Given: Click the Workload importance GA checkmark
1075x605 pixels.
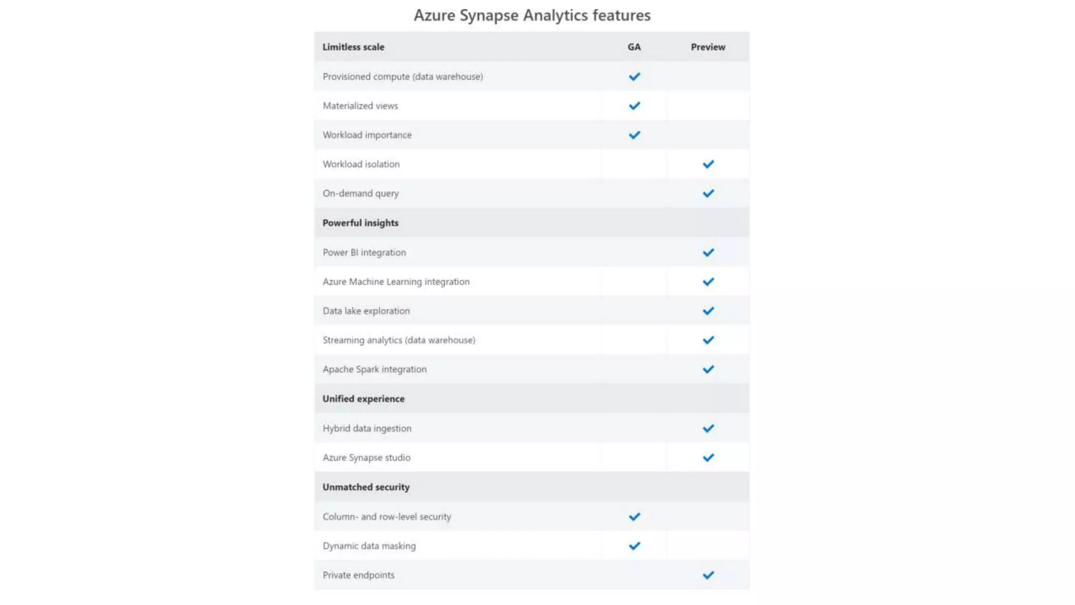Looking at the screenshot, I should 634,135.
